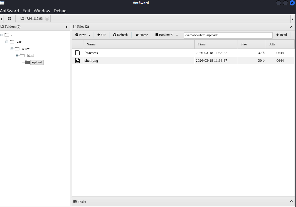Image resolution: width=296 pixels, height=207 pixels.
Task: Go to Home directory
Action: click(x=142, y=35)
